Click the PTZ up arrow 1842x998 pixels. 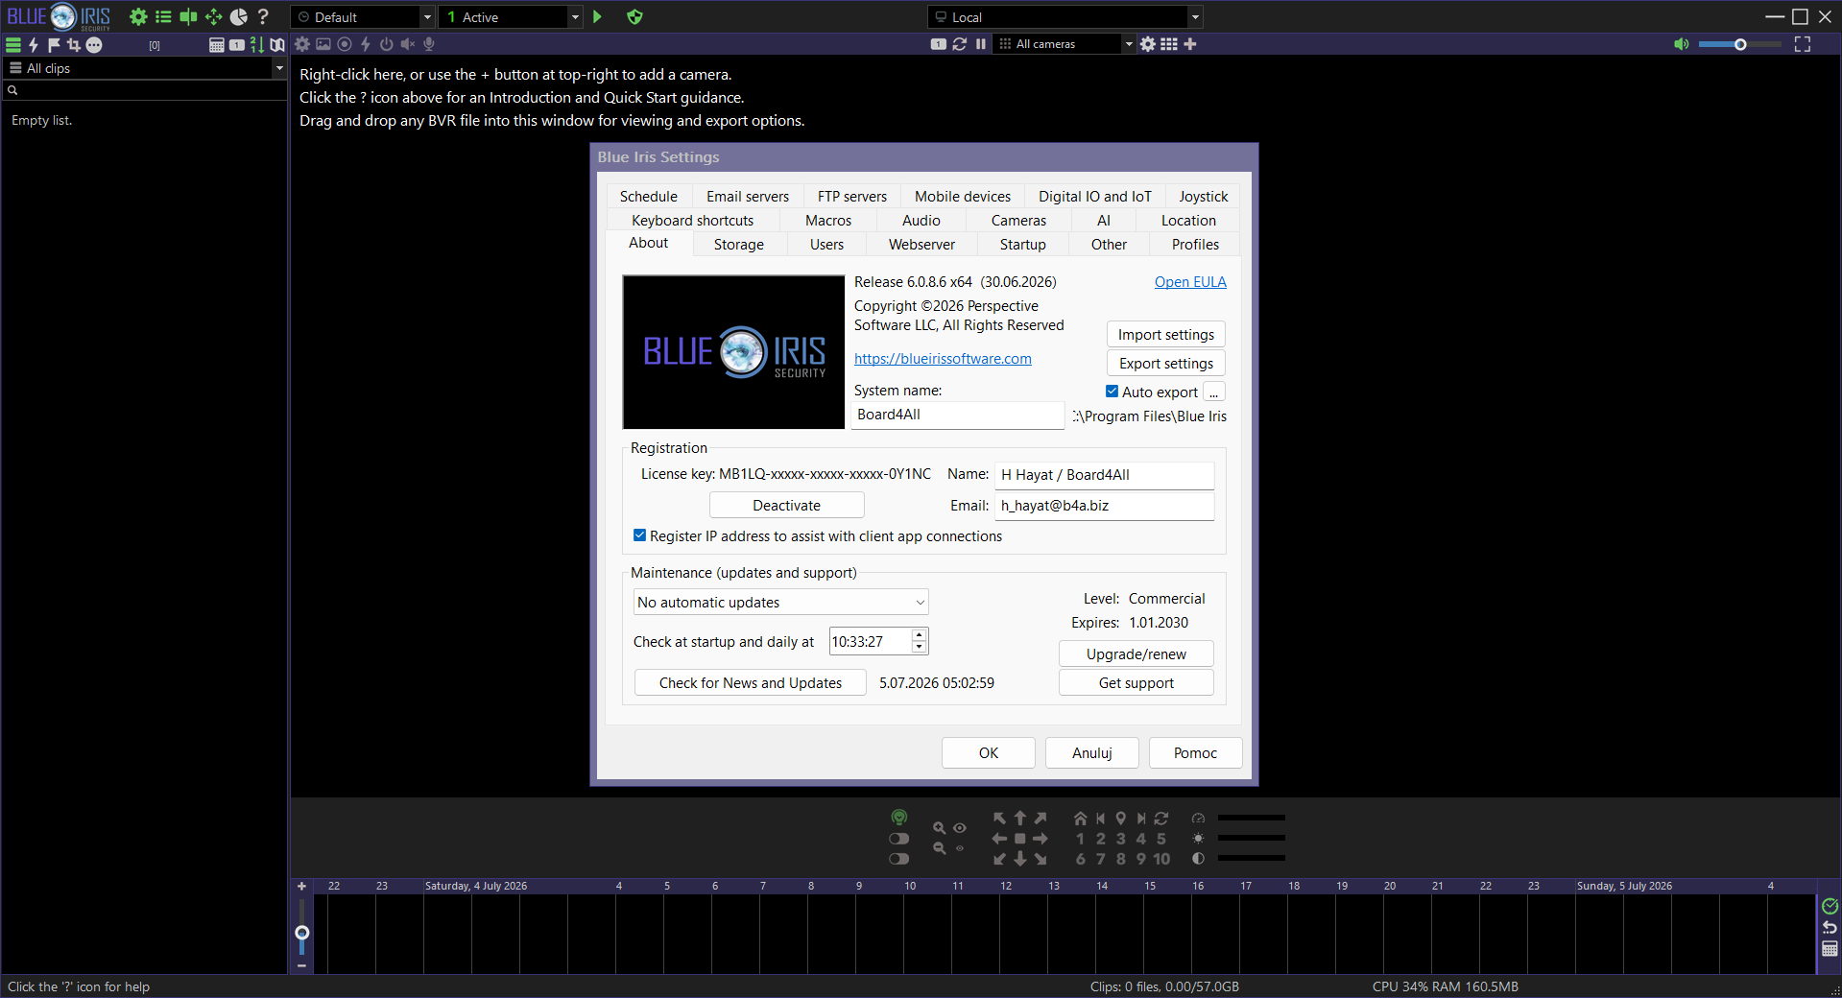pos(1020,818)
